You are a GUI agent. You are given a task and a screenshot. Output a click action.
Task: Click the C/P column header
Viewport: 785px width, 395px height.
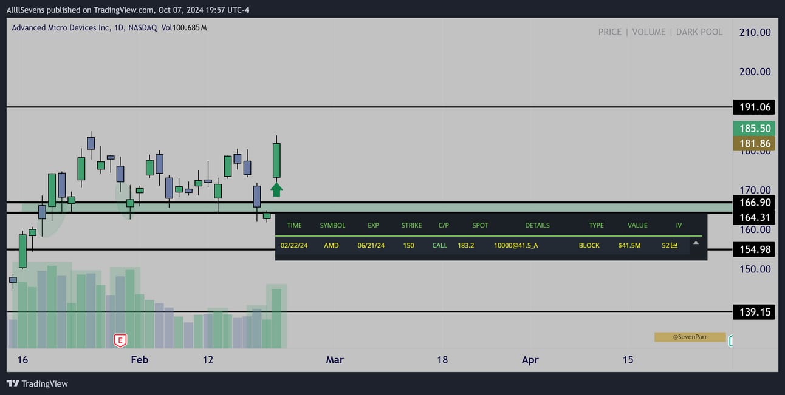(x=444, y=225)
